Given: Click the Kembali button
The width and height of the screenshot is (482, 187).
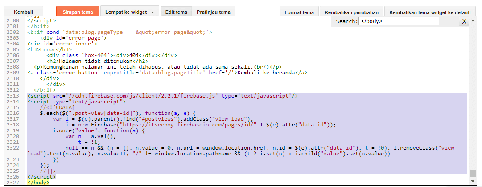Looking at the screenshot, I should point(23,12).
